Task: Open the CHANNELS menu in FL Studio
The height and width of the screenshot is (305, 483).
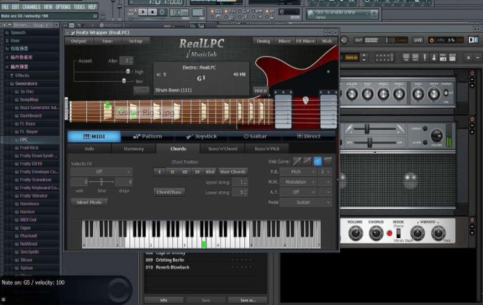Action: [x=31, y=6]
